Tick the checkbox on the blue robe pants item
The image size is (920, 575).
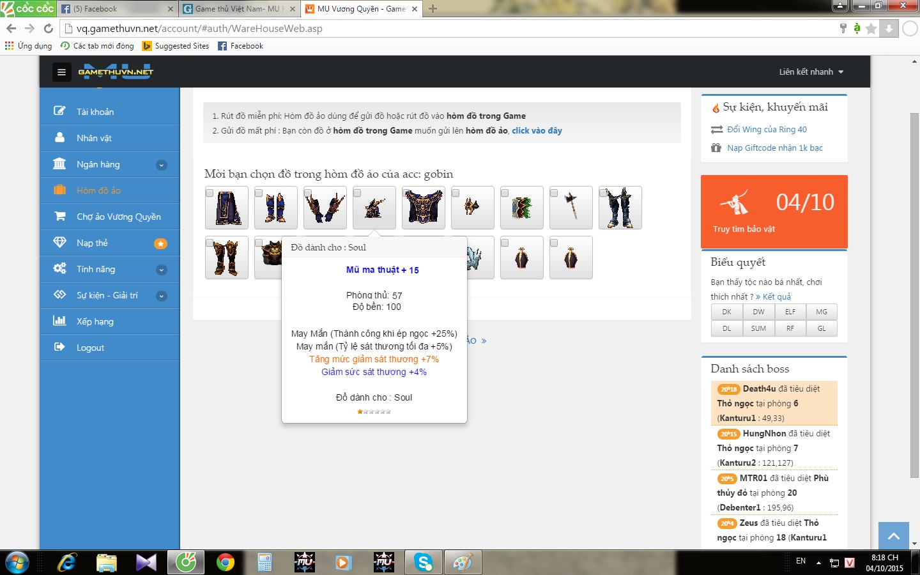pos(210,193)
